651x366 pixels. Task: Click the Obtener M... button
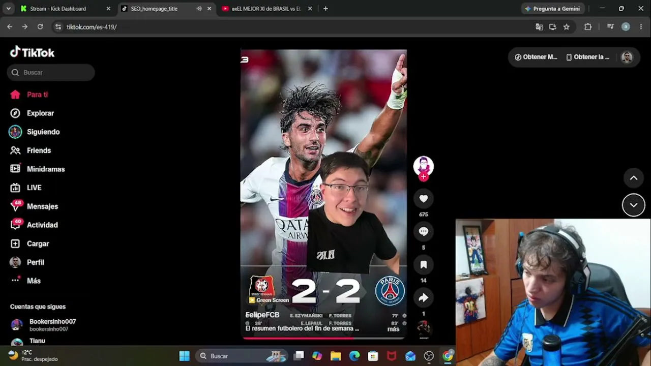[536, 57]
